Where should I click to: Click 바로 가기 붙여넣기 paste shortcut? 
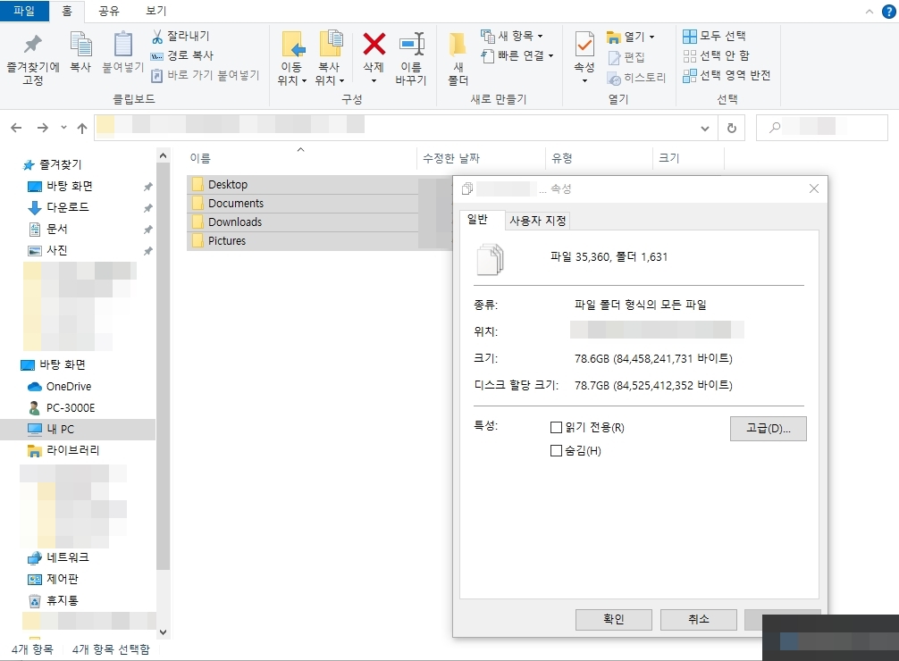coord(205,75)
